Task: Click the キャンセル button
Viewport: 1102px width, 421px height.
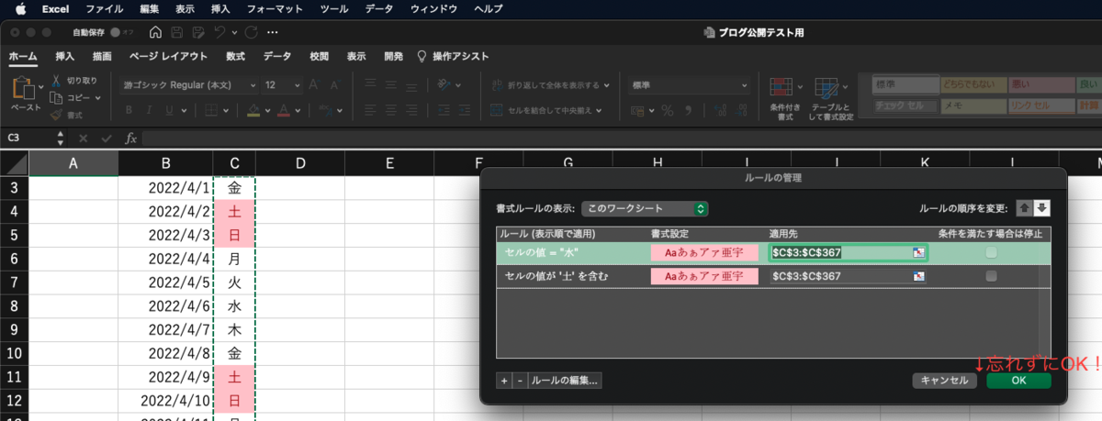Action: pos(945,380)
